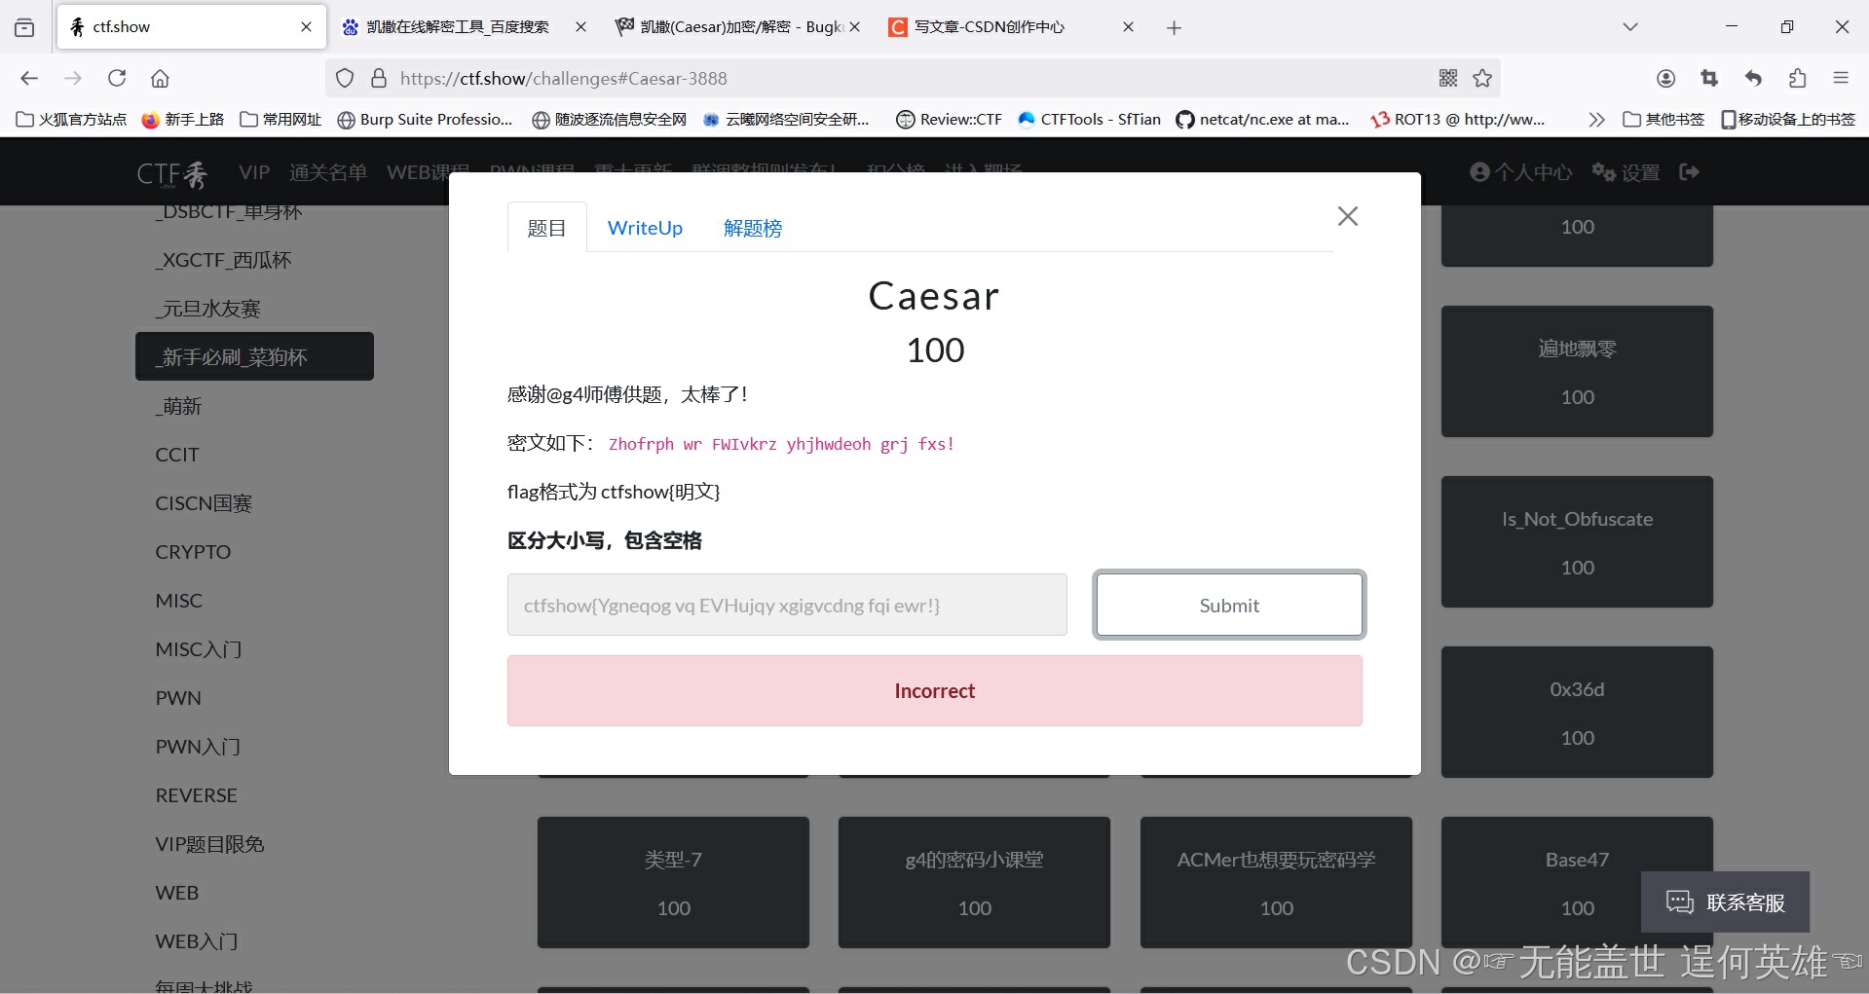Show site security lock info
The height and width of the screenshot is (994, 1869).
(379, 78)
